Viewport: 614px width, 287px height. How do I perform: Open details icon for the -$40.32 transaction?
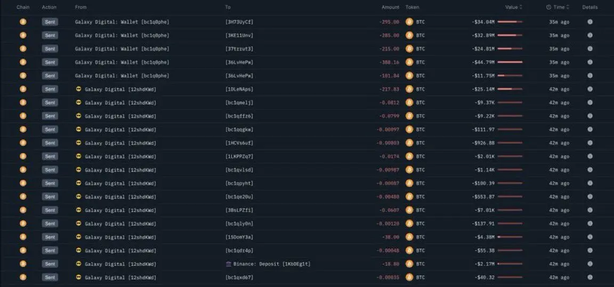tap(589, 277)
